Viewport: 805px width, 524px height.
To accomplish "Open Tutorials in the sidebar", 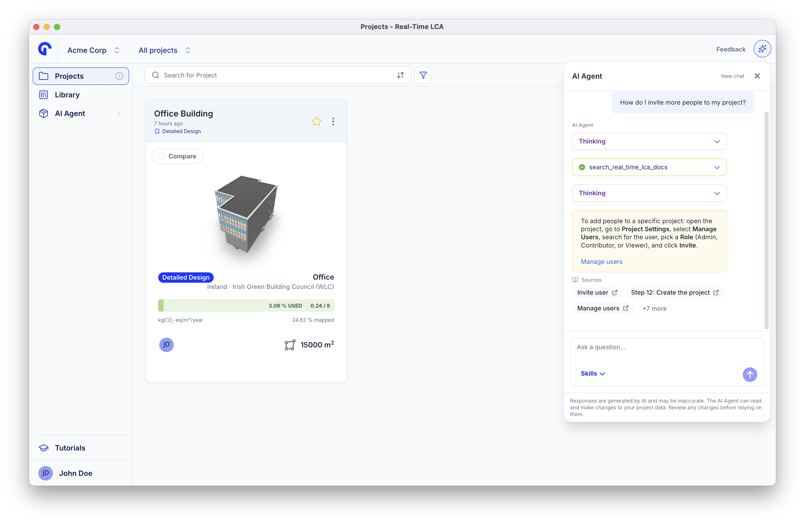I will pos(80,448).
